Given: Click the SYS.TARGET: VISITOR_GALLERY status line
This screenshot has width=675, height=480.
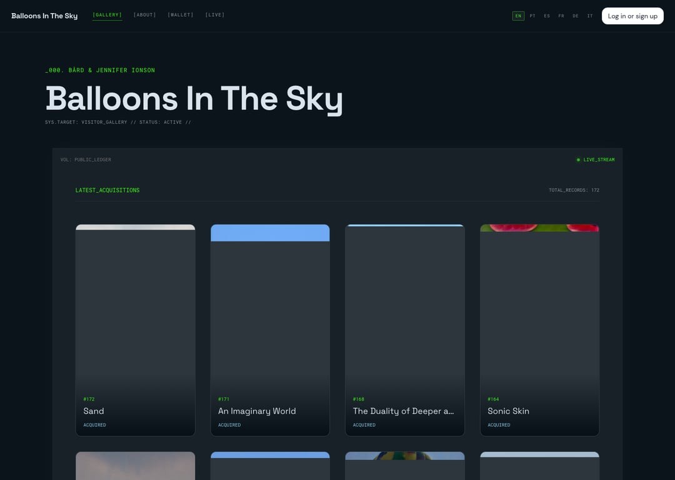Looking at the screenshot, I should 118,122.
